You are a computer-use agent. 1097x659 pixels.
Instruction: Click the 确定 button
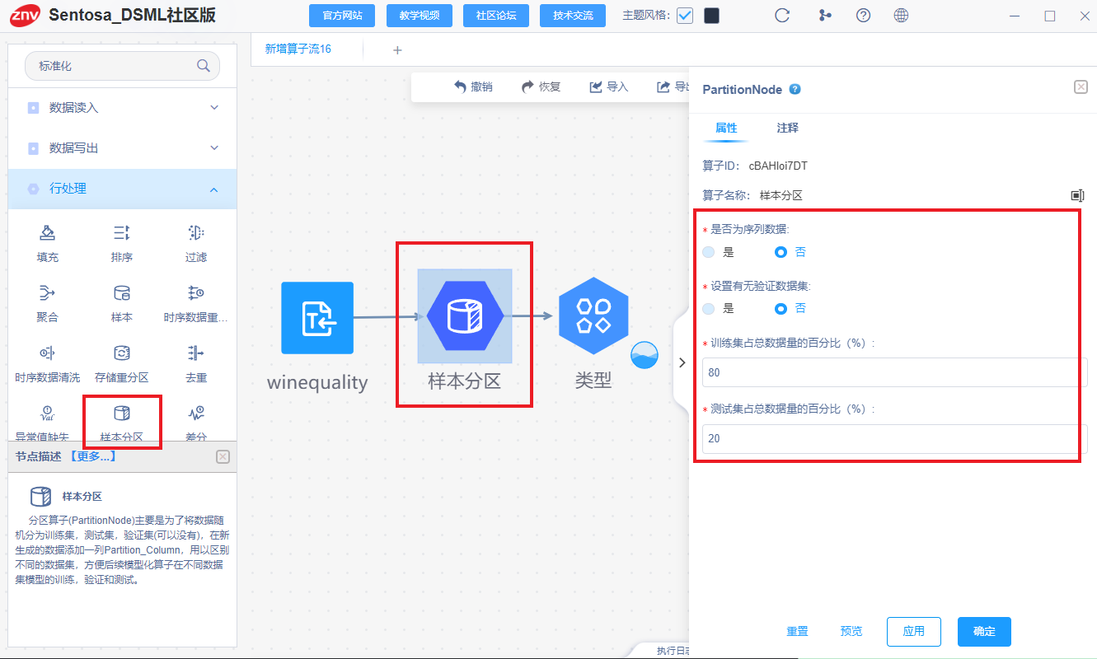click(x=984, y=632)
